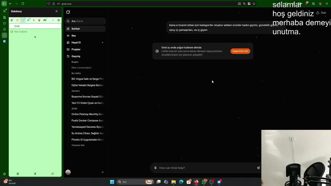Open Su Arıtma Cihazı conversation

(x=88, y=133)
